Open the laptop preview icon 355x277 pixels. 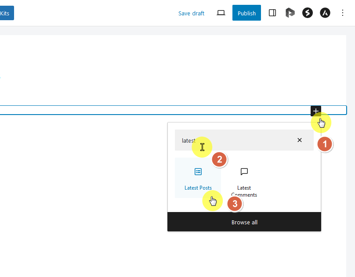tap(221, 13)
